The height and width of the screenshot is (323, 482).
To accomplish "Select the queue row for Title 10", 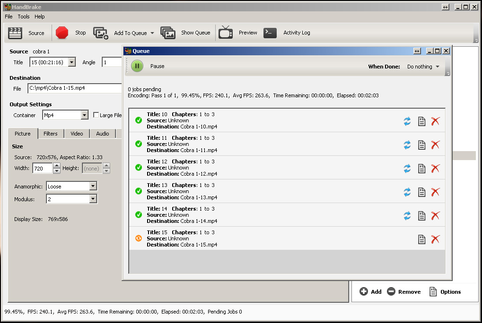I will [287, 120].
